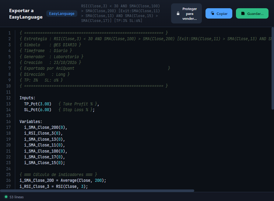The image size is (274, 201).
Task: Click the Stop Loss % comment
Action: pyautogui.click(x=75, y=110)
